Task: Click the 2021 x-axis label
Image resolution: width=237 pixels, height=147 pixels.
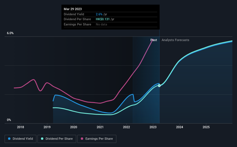Action: tap(100, 127)
